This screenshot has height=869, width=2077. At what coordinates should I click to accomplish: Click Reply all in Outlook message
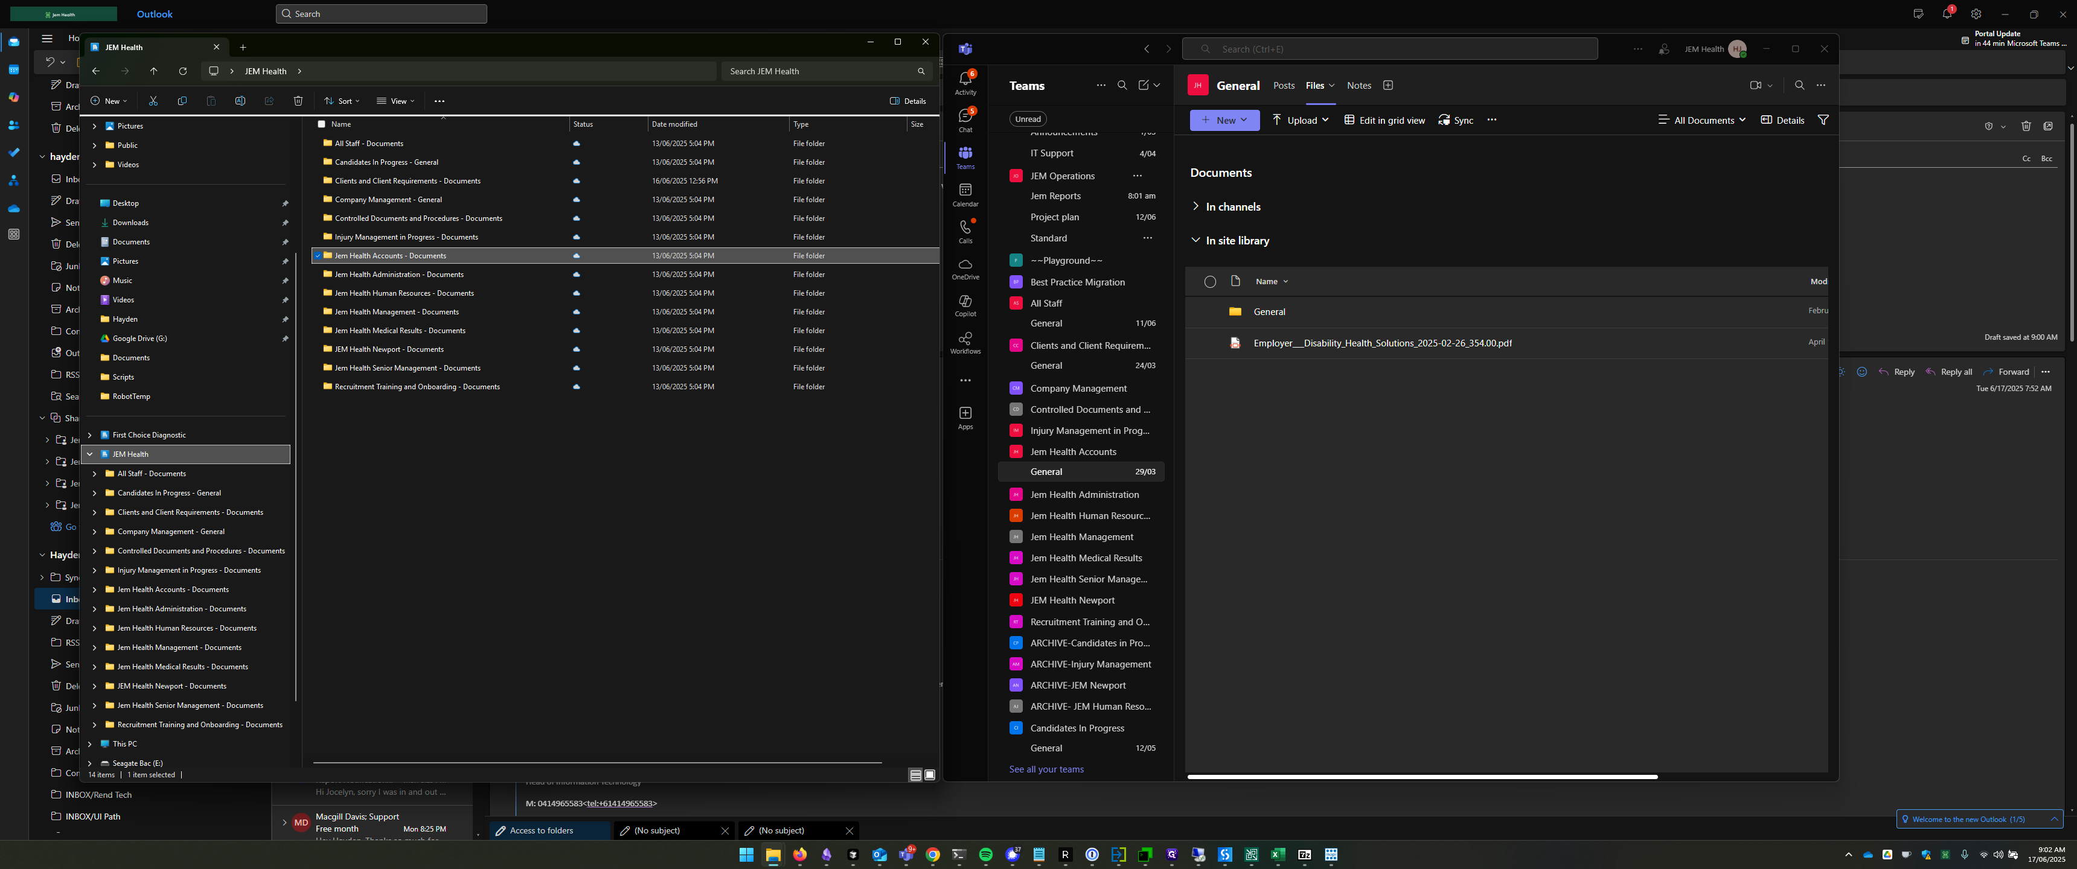[x=1949, y=372]
